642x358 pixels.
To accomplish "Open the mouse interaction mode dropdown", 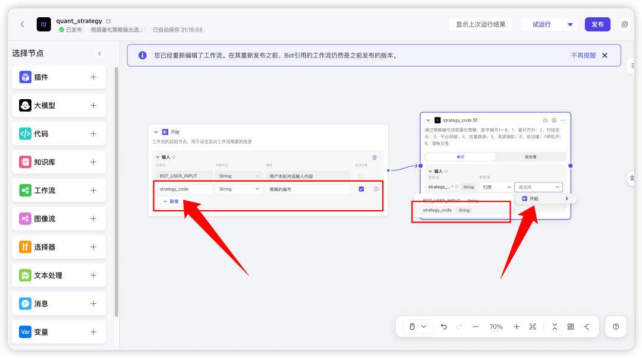I will tap(418, 327).
